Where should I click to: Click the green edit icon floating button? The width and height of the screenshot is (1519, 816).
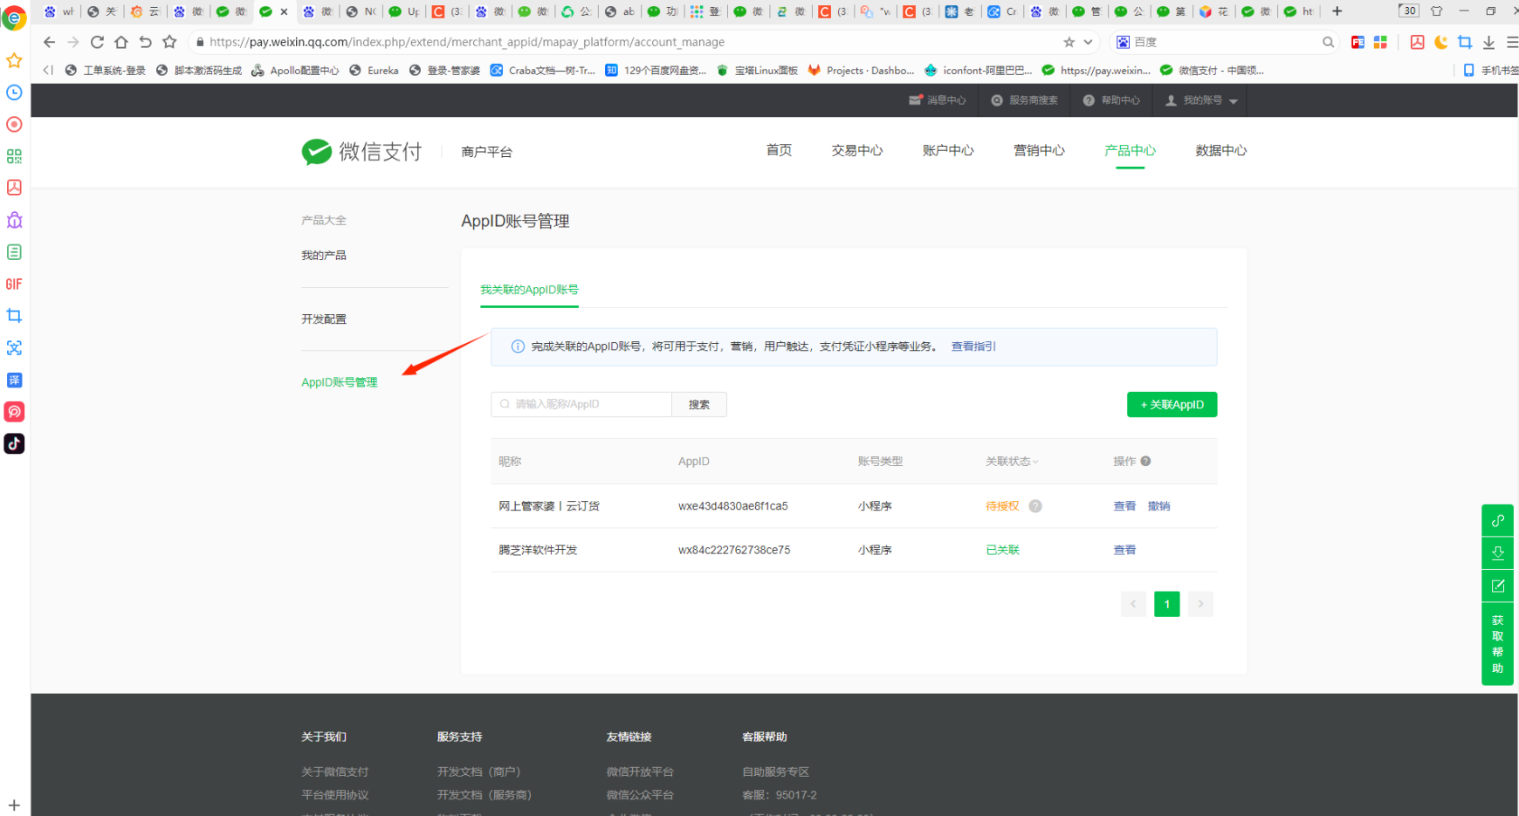(1497, 586)
